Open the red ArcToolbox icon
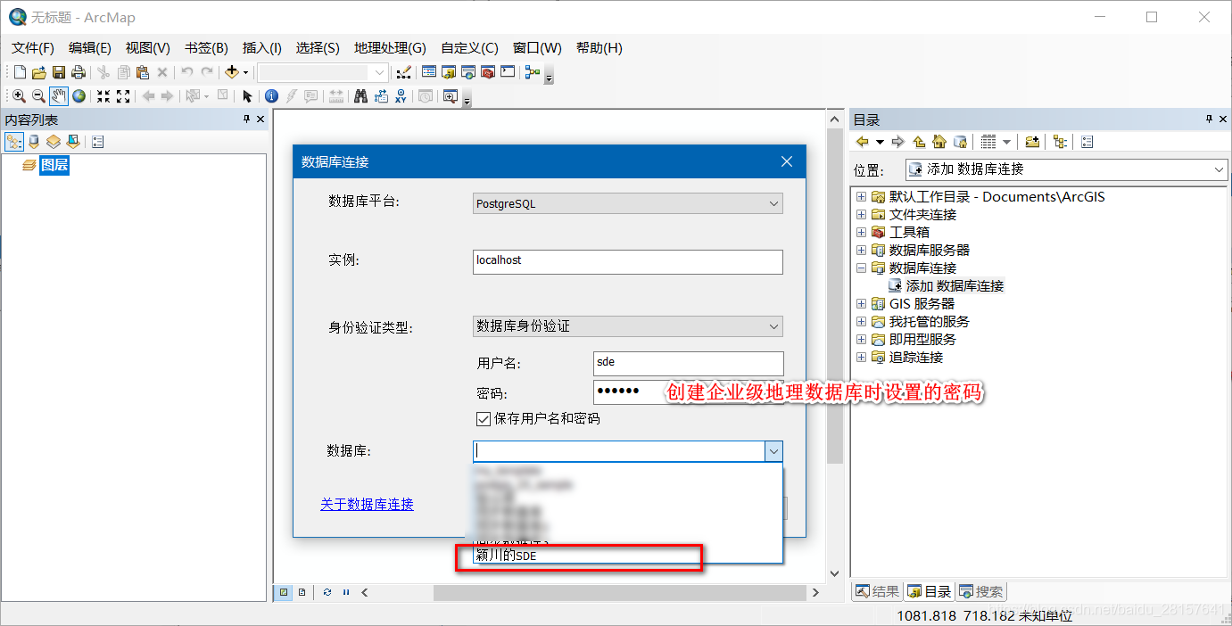This screenshot has height=626, width=1232. tap(488, 72)
